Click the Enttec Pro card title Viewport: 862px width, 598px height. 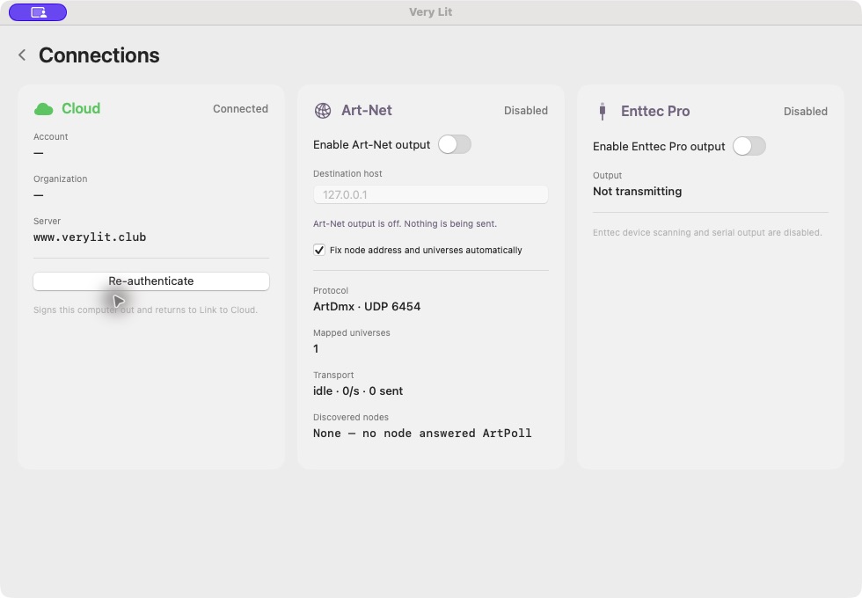(655, 111)
